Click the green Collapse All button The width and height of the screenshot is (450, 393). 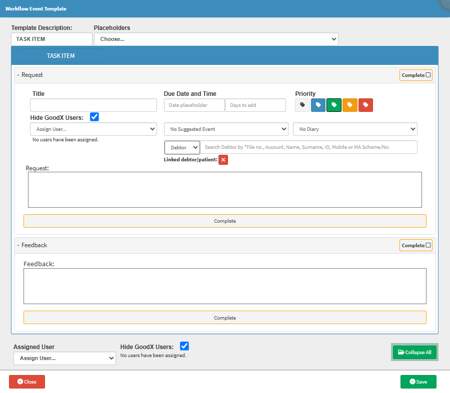(414, 352)
